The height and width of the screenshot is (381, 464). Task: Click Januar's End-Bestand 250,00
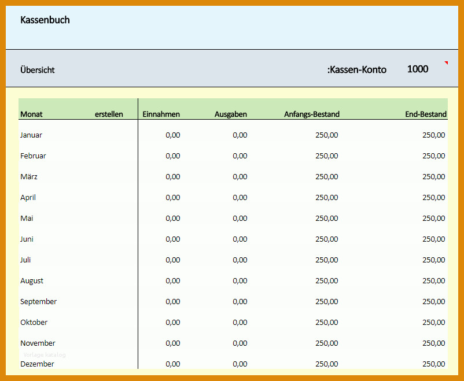tap(434, 135)
